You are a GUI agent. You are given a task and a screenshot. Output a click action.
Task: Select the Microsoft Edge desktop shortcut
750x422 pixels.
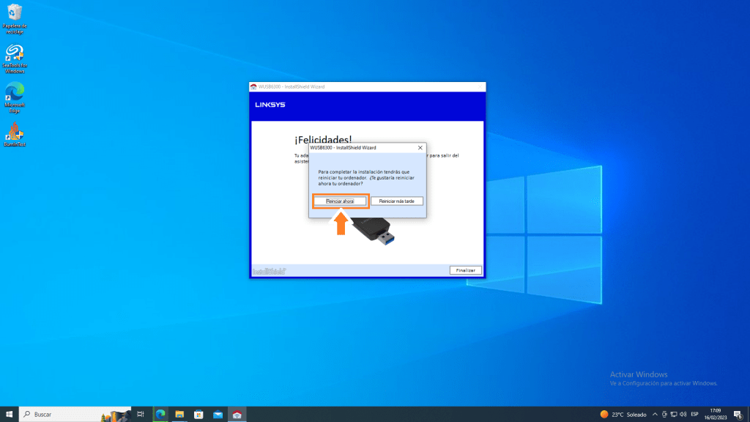(14, 97)
